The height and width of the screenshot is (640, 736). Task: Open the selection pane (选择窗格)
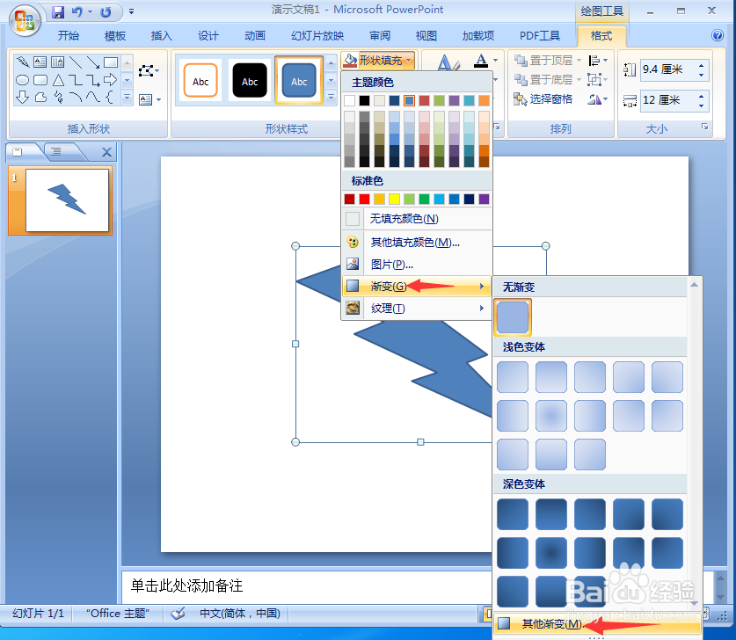click(543, 99)
